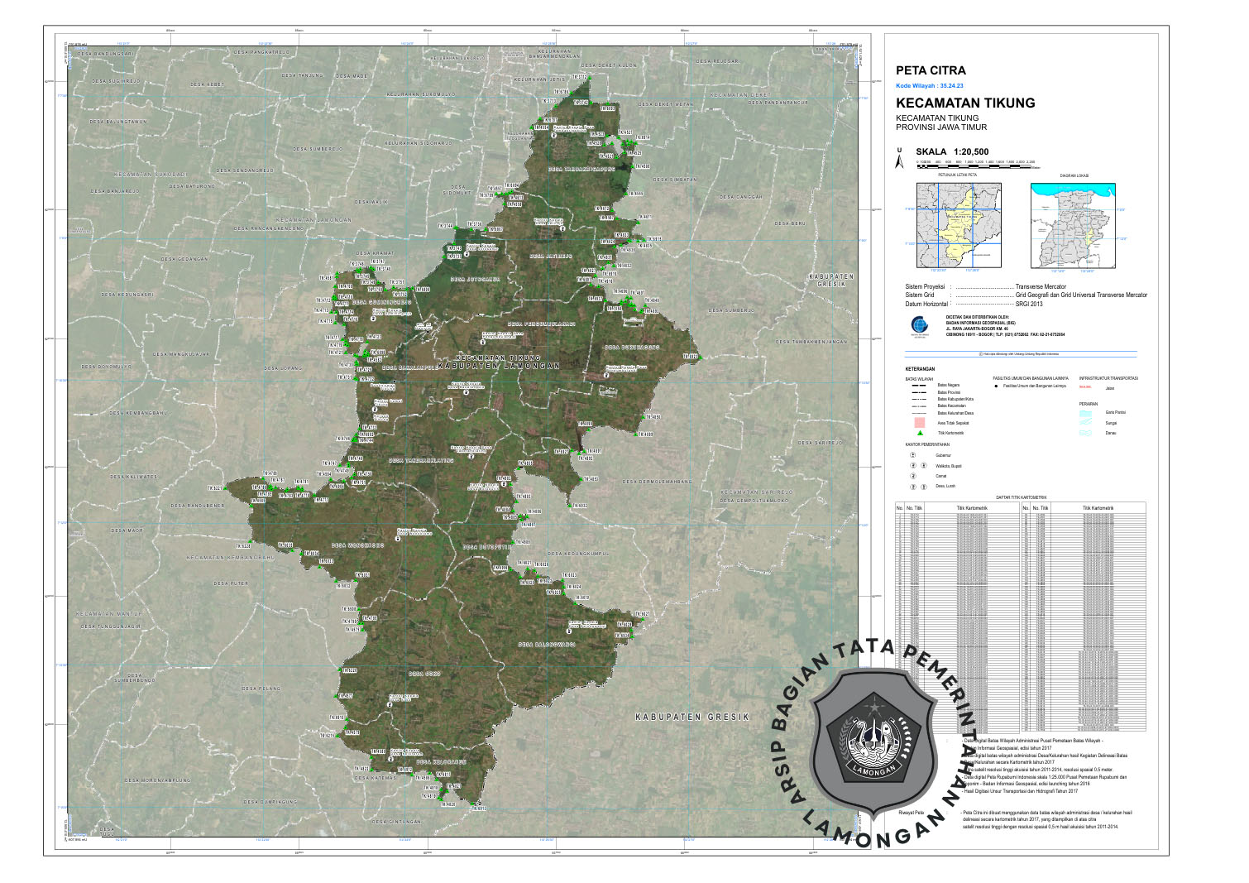Click the Danau lake symbol in legend
The height and width of the screenshot is (883, 1249).
click(x=1086, y=432)
